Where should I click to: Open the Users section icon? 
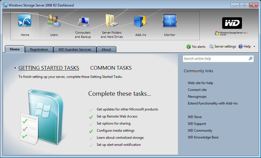[54, 21]
